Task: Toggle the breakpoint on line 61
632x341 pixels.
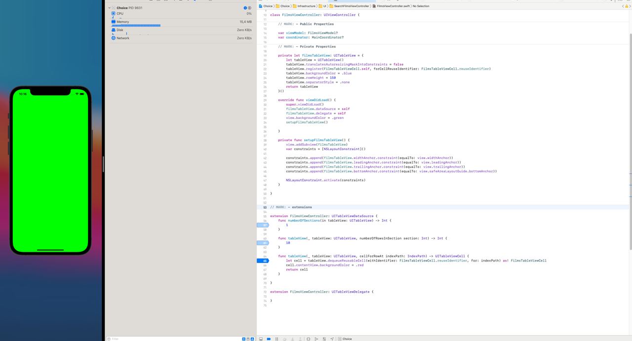Action: pyautogui.click(x=263, y=243)
